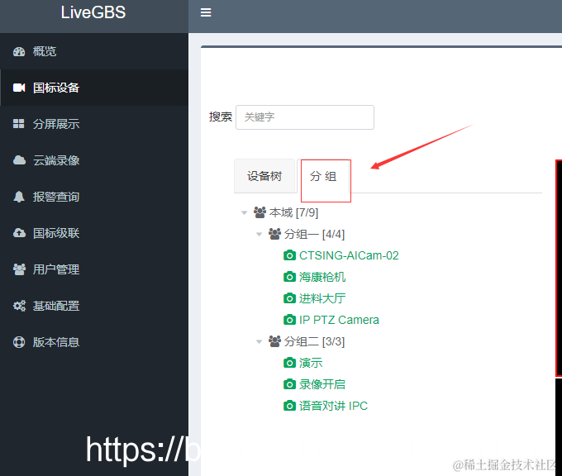Screen dimensions: 562x476
Task: Click camera icon of 语音对讲 IPC
Action: [x=289, y=406]
